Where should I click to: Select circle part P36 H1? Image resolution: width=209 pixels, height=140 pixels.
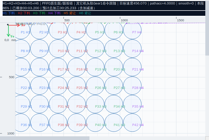22,123
